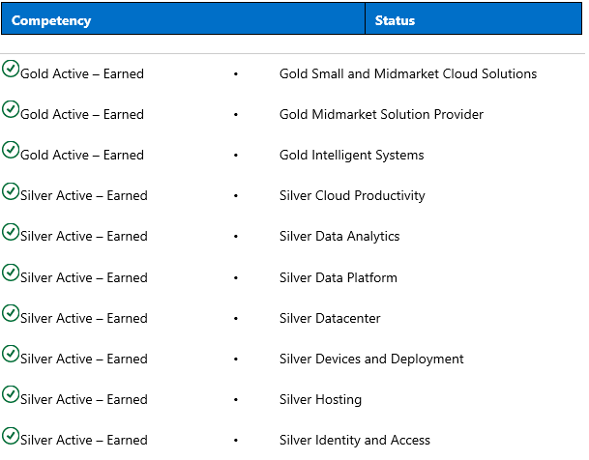
Task: Click checkmark icon in Silver Cloud Productivity row
Action: pos(11,191)
